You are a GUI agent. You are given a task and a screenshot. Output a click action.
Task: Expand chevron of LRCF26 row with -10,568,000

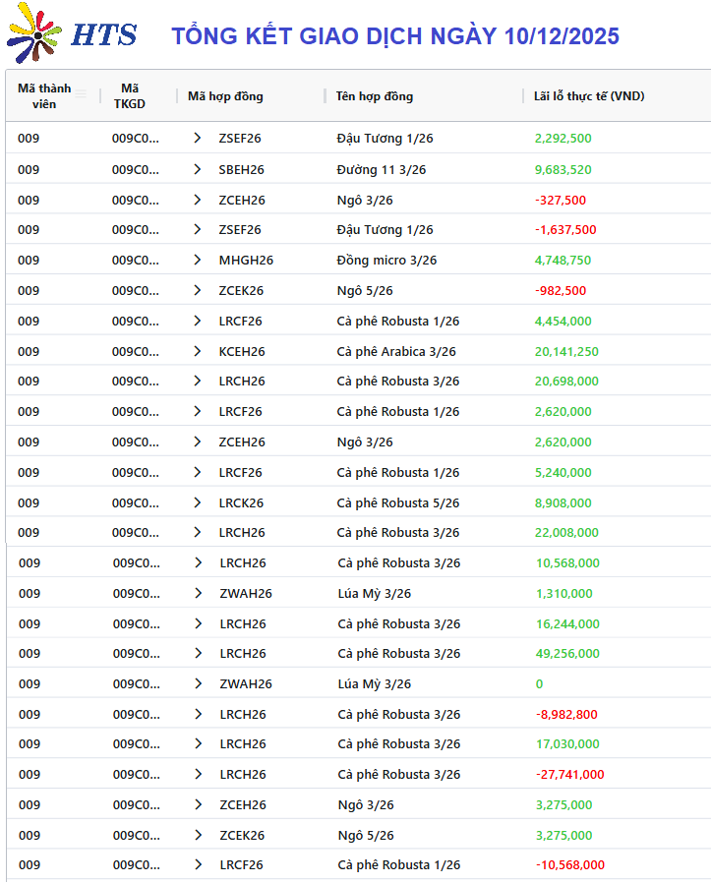[x=199, y=865]
